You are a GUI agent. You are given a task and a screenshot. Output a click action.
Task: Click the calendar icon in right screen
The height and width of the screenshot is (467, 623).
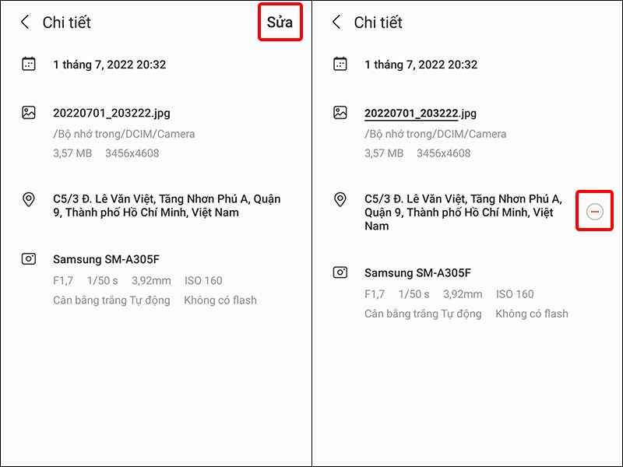click(340, 64)
